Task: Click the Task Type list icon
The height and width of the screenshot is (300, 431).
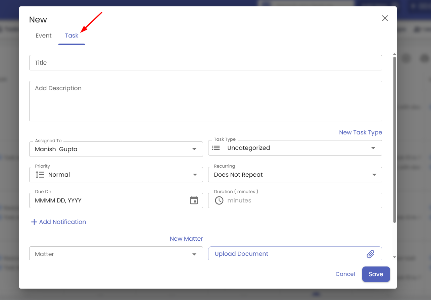Action: point(216,148)
